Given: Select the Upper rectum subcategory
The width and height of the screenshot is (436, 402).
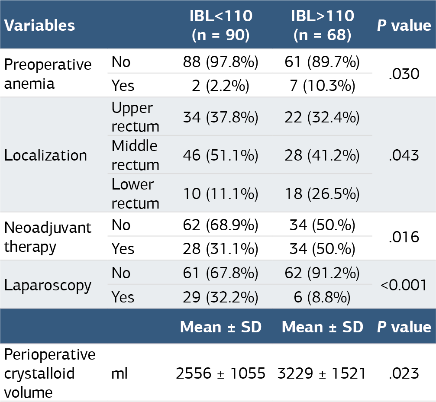Looking at the screenshot, I should [136, 117].
